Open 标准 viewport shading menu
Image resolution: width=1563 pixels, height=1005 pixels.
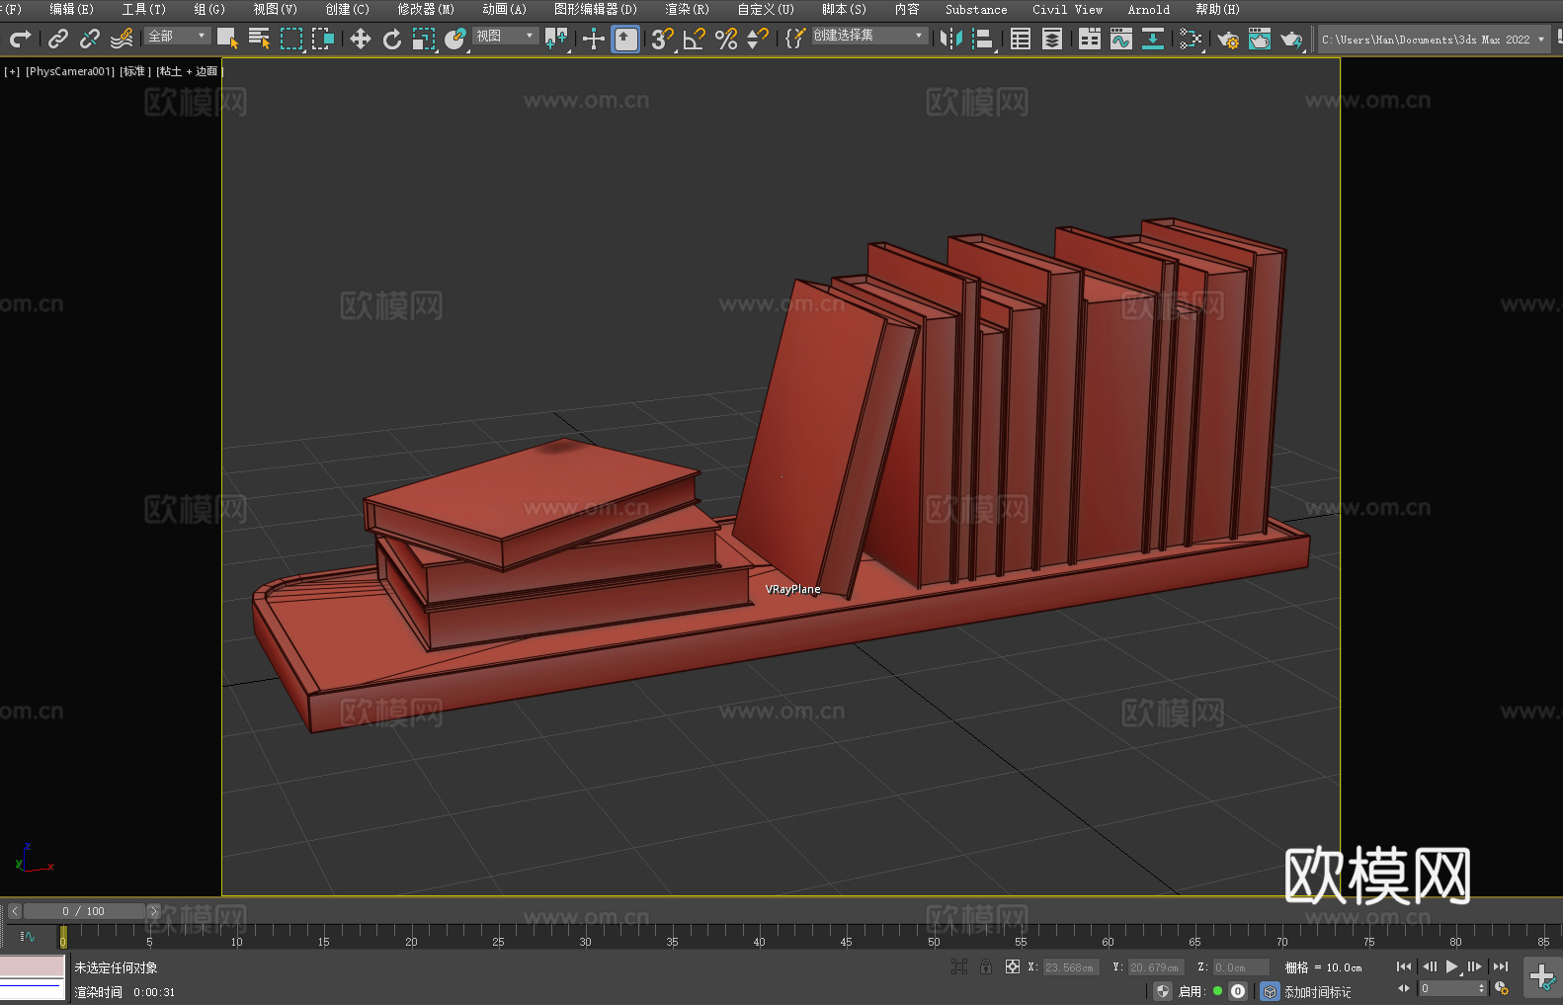(135, 71)
